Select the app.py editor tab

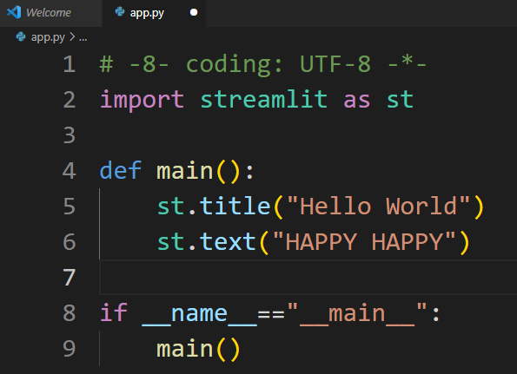[x=154, y=13]
